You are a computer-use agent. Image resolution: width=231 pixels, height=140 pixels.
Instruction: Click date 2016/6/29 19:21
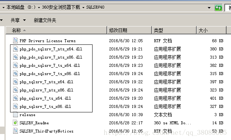tap(126, 49)
